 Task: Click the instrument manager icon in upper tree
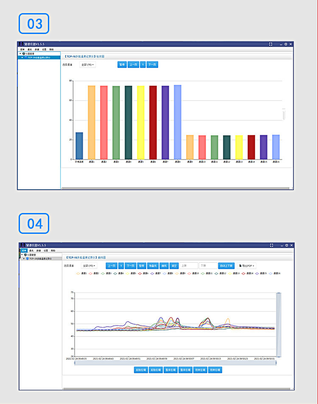tap(24, 53)
